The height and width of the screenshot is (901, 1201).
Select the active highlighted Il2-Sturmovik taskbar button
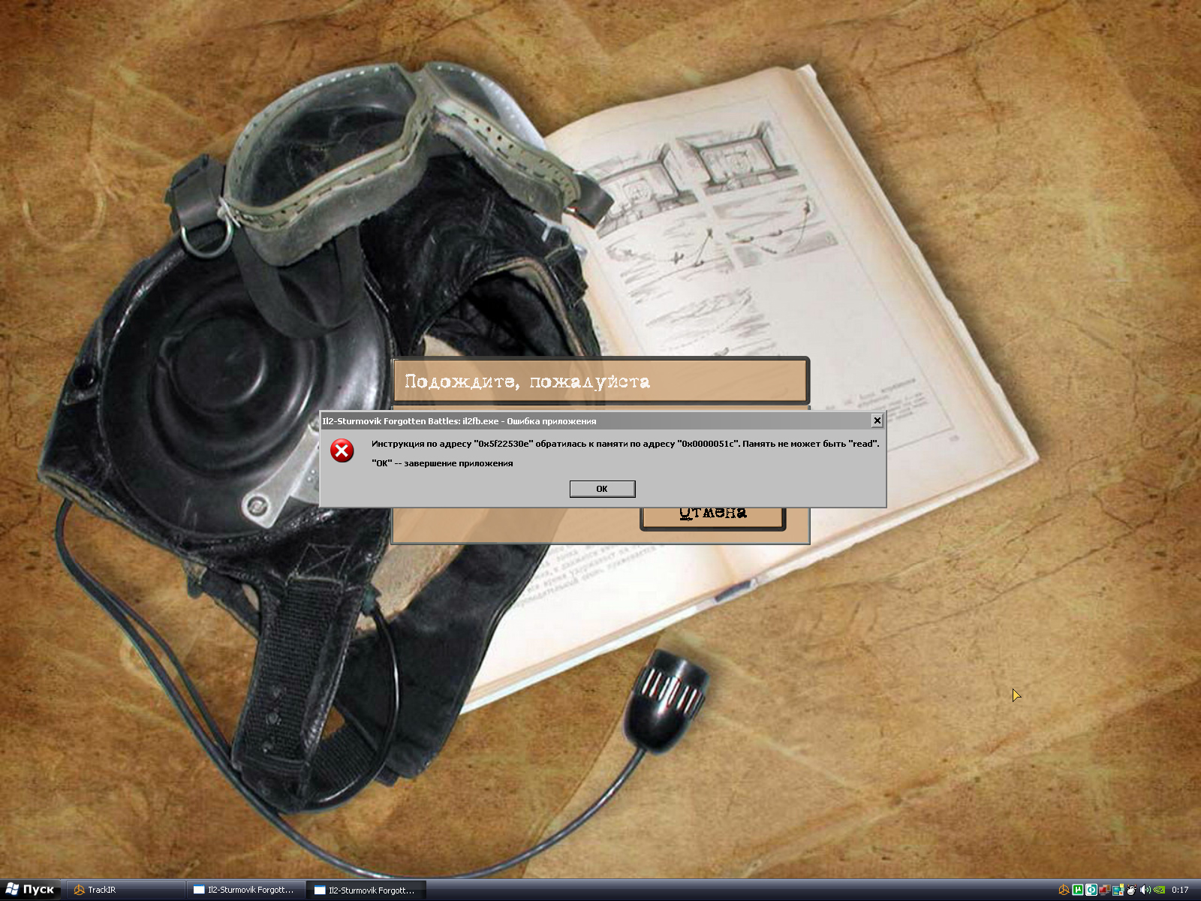[x=366, y=890]
